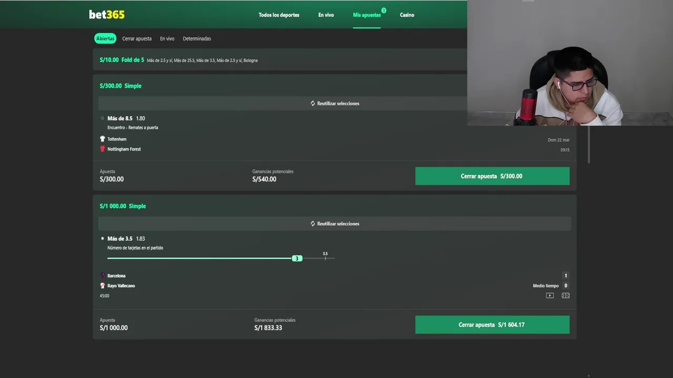Screen dimensions: 673x378
Task: Reuse selections for Tottenham bet
Action: pos(334,103)
